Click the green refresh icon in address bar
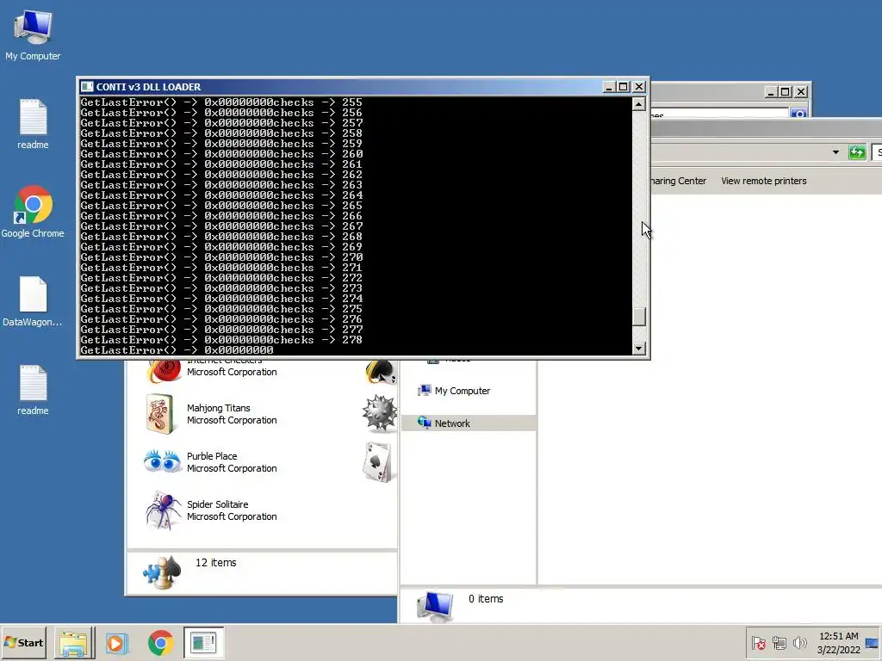This screenshot has width=882, height=661. (x=857, y=152)
